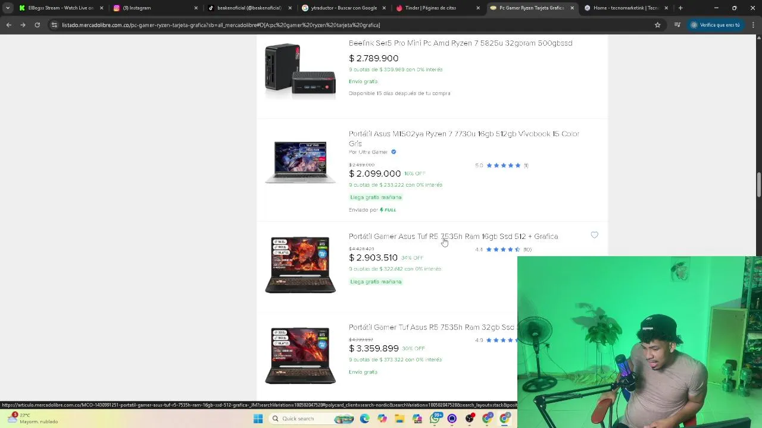Click the verified badge next to Ultra Gamer
This screenshot has width=762, height=428.
(394, 152)
